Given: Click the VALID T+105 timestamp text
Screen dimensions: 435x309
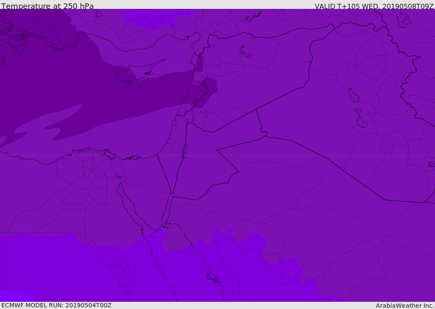Looking at the screenshot, I should point(374,6).
